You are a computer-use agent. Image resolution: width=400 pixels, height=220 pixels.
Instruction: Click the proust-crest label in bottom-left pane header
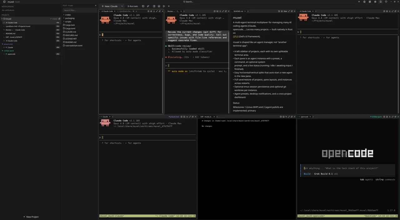click(174, 117)
